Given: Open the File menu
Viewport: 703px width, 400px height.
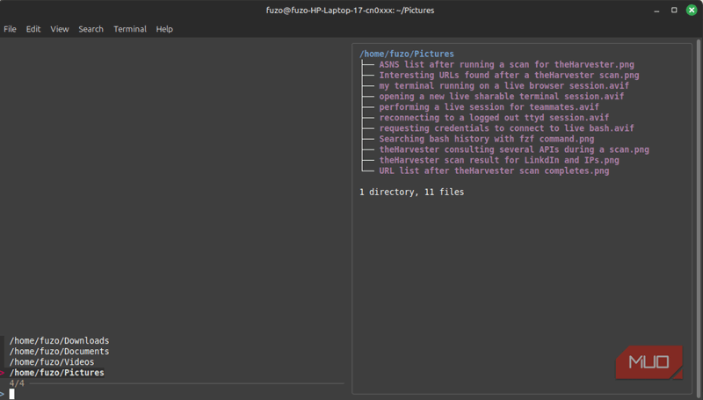Looking at the screenshot, I should click(x=10, y=29).
